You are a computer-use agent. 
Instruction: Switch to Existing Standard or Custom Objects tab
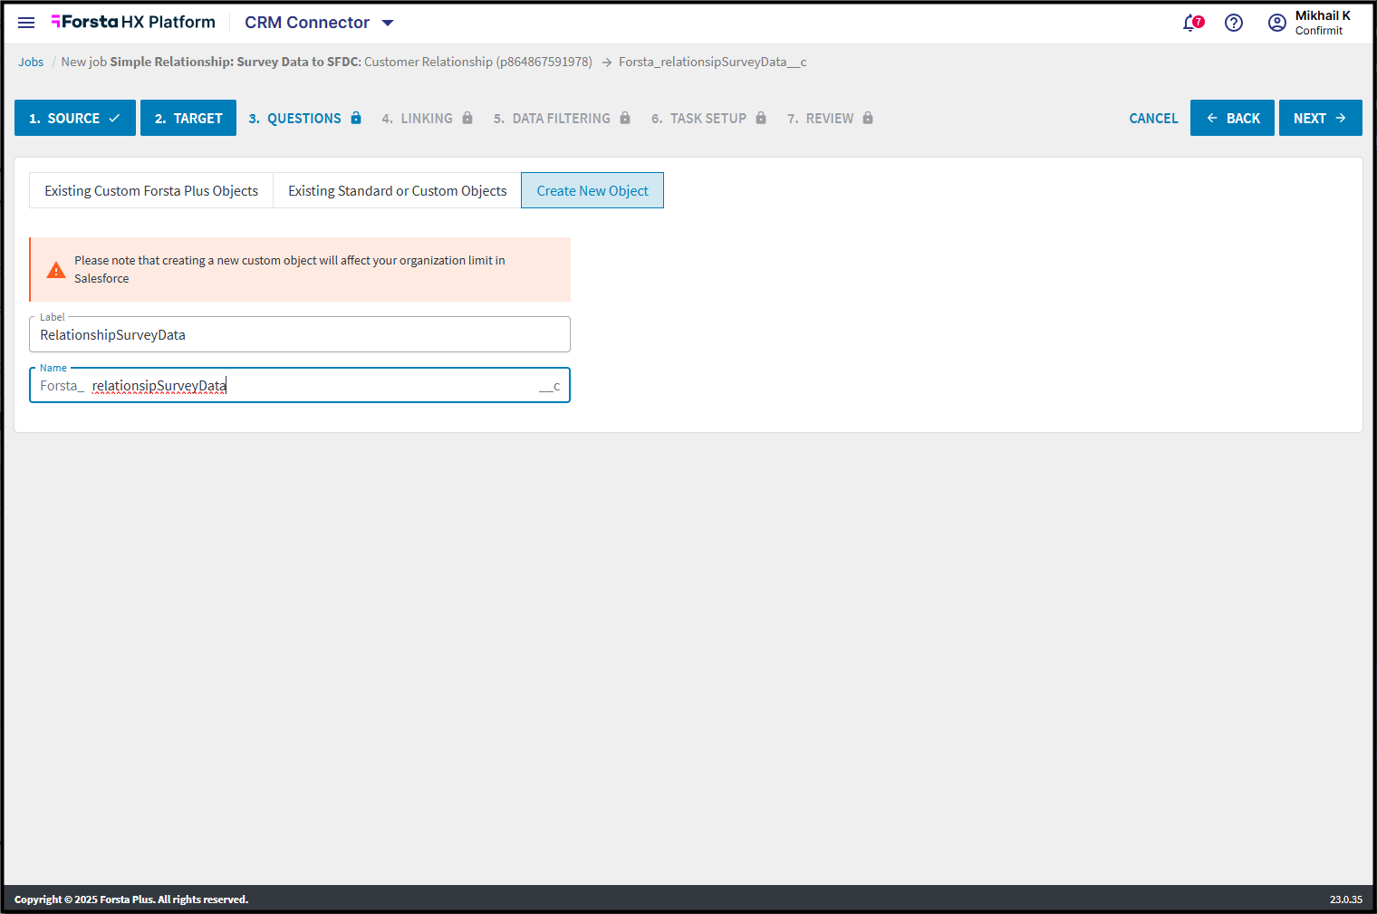point(398,190)
